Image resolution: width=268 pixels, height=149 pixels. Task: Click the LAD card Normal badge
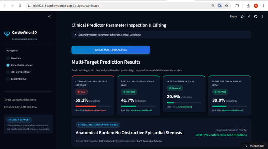coord(129,92)
